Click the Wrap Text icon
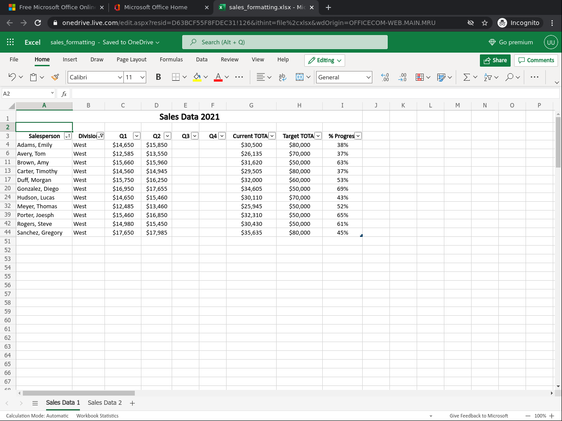 point(282,77)
